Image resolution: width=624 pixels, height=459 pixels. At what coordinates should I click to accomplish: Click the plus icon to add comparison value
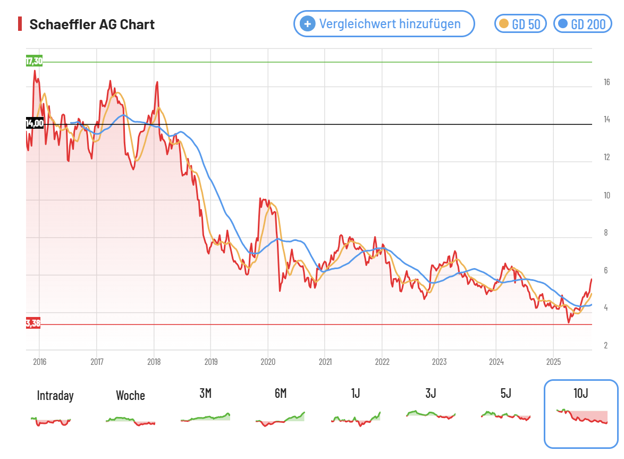click(307, 24)
